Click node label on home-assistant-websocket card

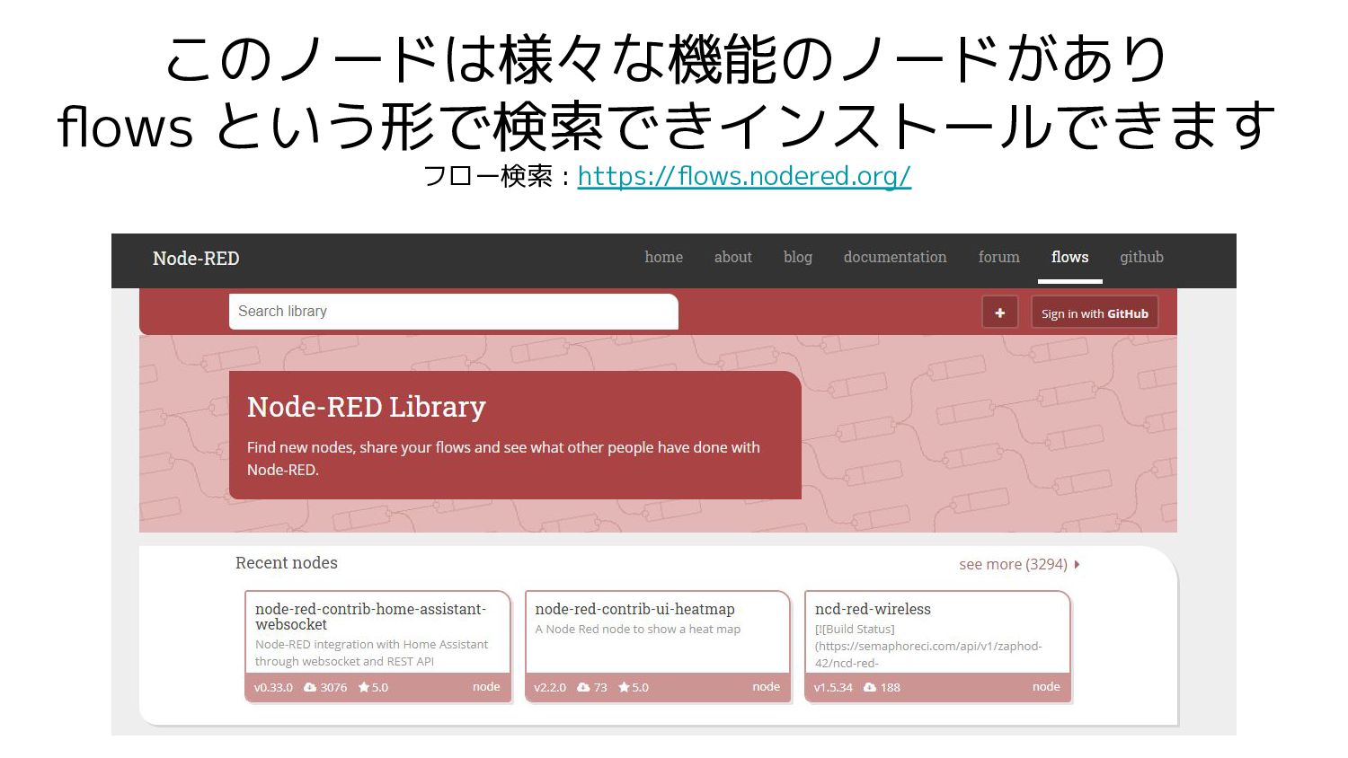coord(486,686)
